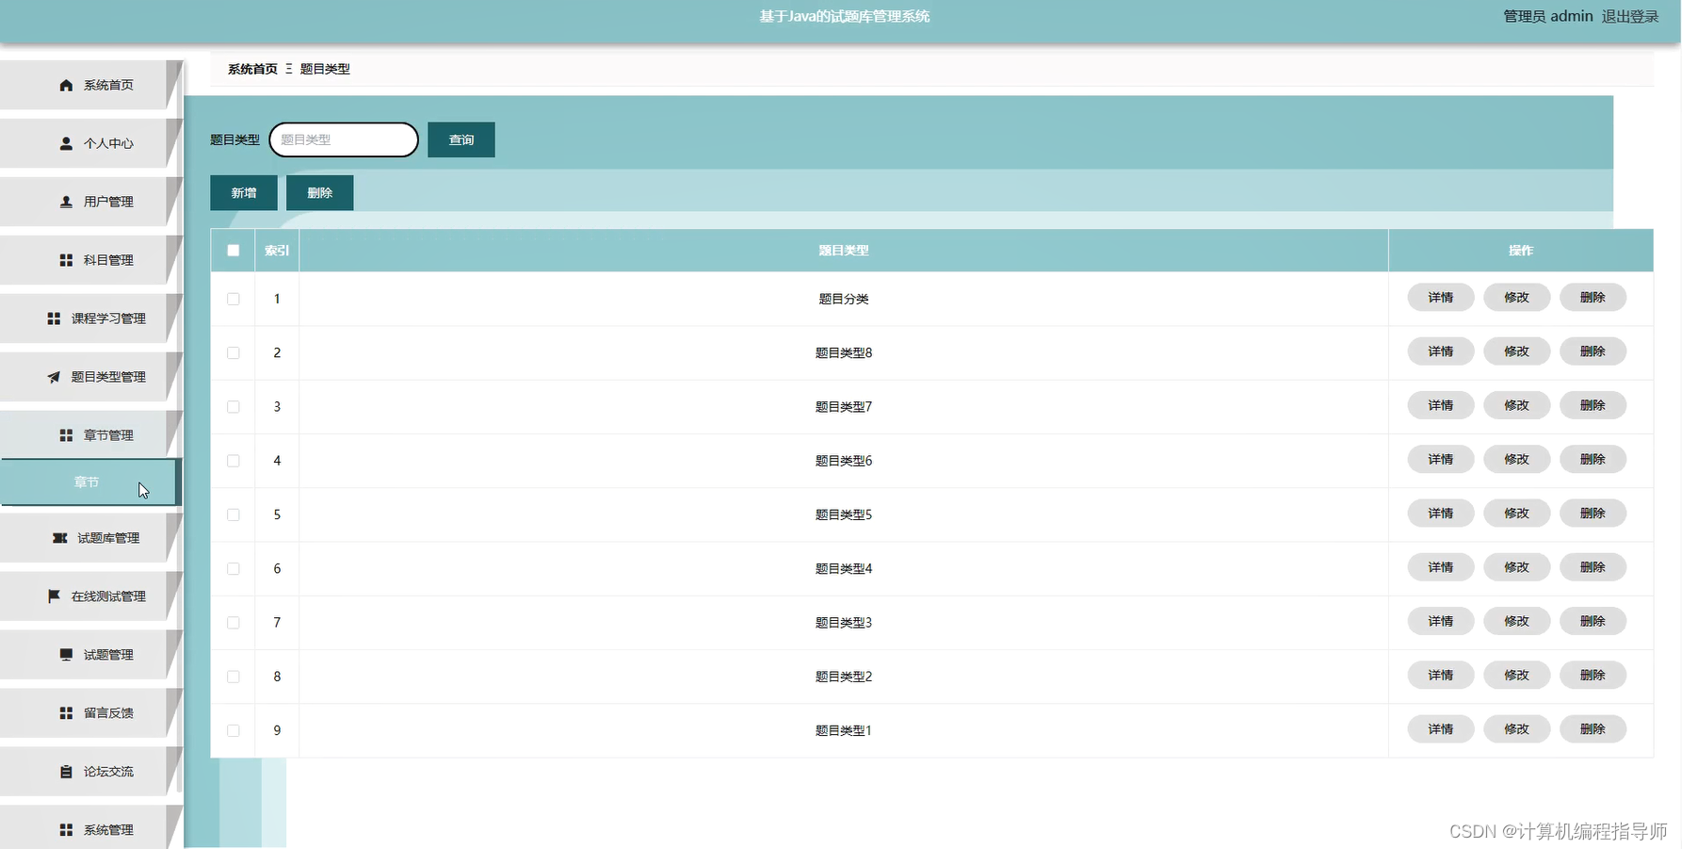Click the grid icon beside 科目管理
The image size is (1682, 849).
[66, 260]
